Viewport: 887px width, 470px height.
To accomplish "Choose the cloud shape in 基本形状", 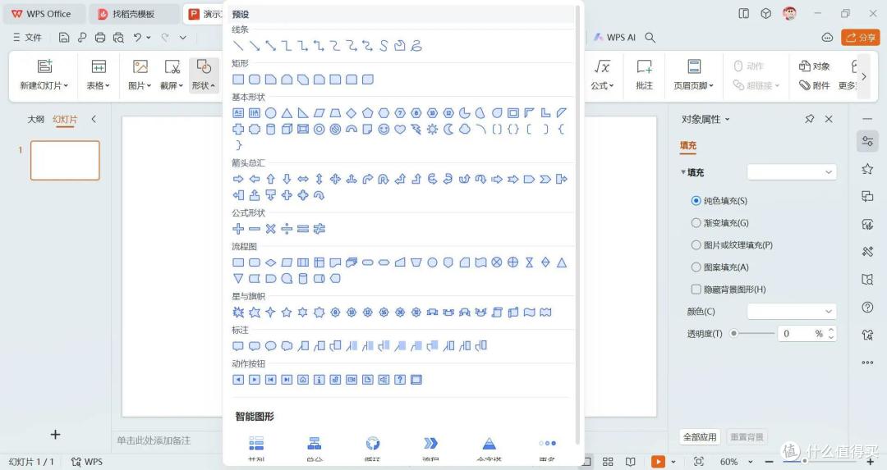I will pyautogui.click(x=464, y=130).
